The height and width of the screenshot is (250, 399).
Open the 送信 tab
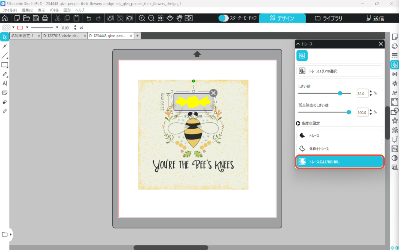click(x=375, y=18)
